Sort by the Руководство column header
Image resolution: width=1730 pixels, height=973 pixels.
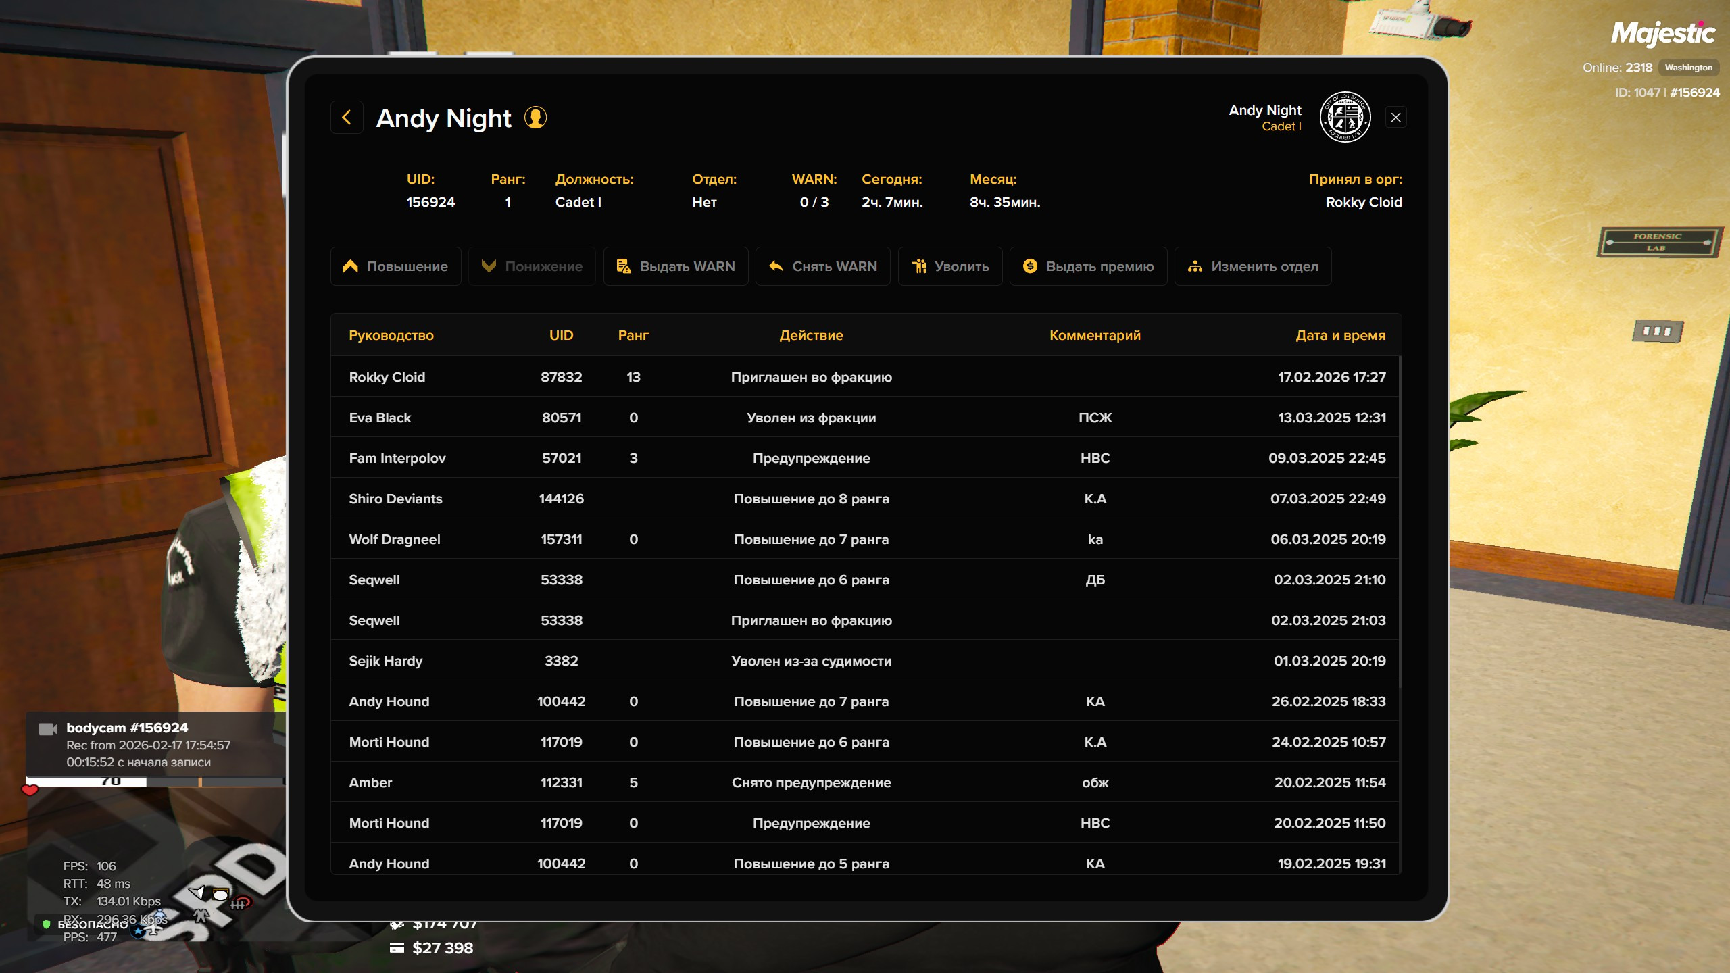click(x=391, y=335)
